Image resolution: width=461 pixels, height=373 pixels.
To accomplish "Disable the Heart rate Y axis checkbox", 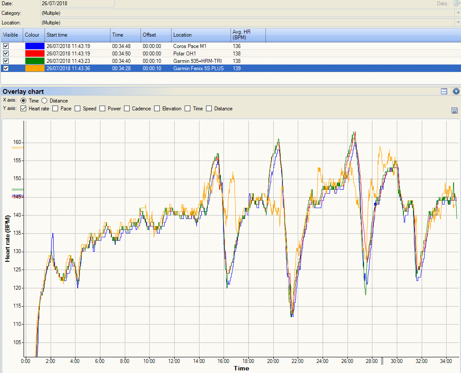I will point(24,109).
